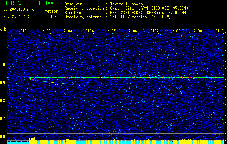Click the R820T2(RTL-SDR) receiver value

click(149, 13)
